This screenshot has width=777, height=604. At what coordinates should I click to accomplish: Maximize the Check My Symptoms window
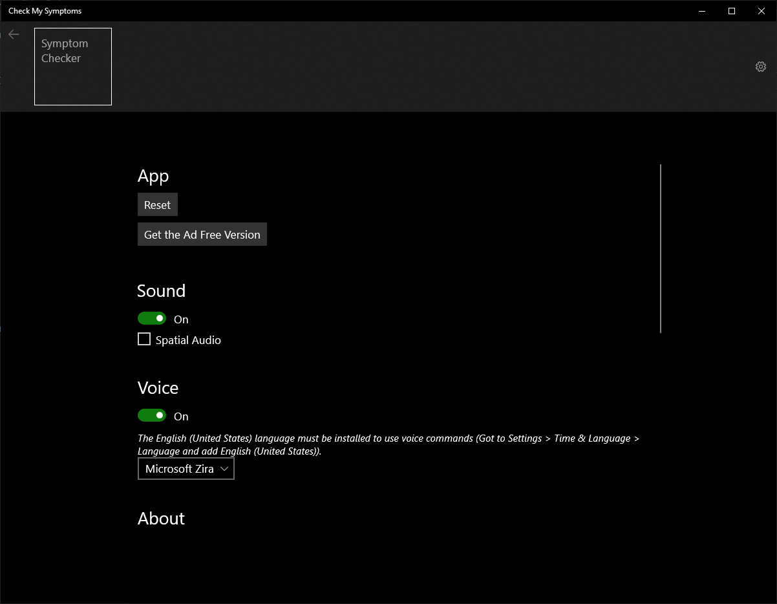[x=732, y=11]
